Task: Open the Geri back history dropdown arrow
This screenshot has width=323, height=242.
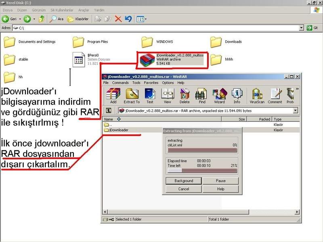Action: tap(20, 19)
